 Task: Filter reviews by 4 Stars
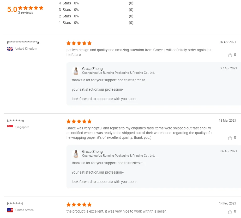pyautogui.click(x=65, y=3)
